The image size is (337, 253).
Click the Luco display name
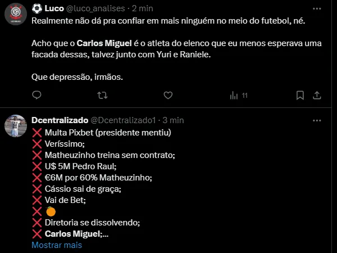click(54, 8)
